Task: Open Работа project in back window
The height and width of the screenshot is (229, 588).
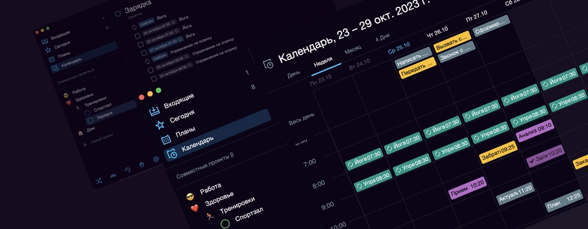Action: tap(79, 90)
